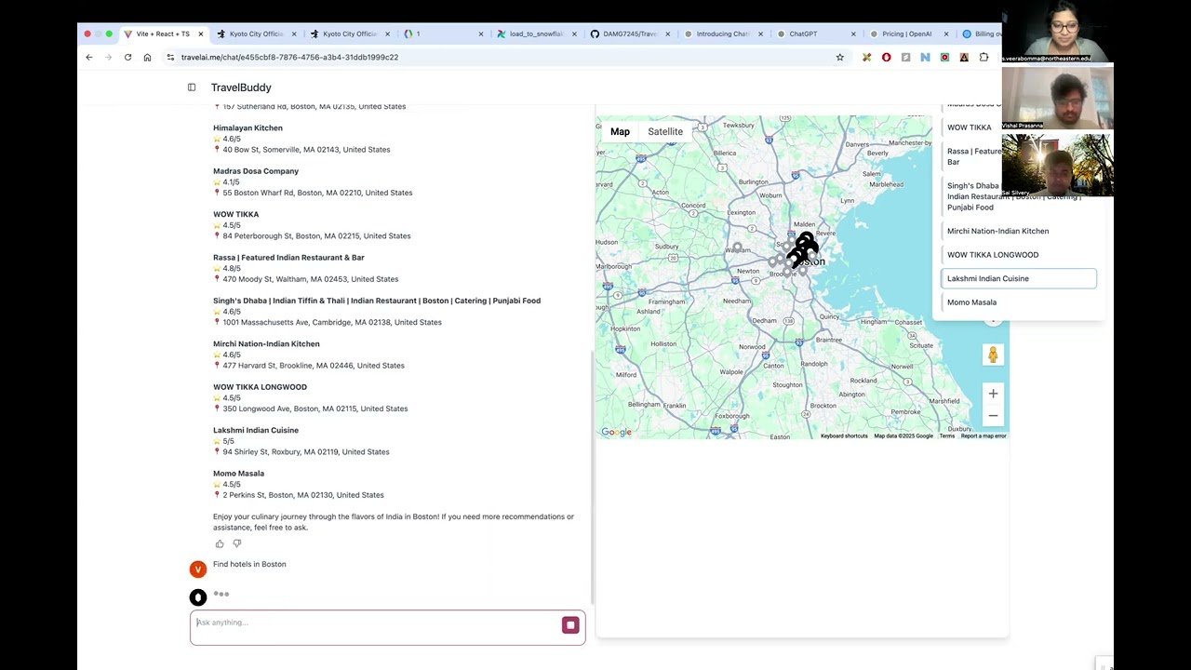Open map Keyboard shortcuts link
Screen dimensions: 1191x670
pyautogui.click(x=844, y=435)
